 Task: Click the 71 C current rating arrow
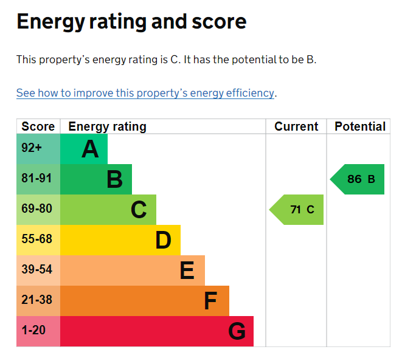tap(296, 210)
